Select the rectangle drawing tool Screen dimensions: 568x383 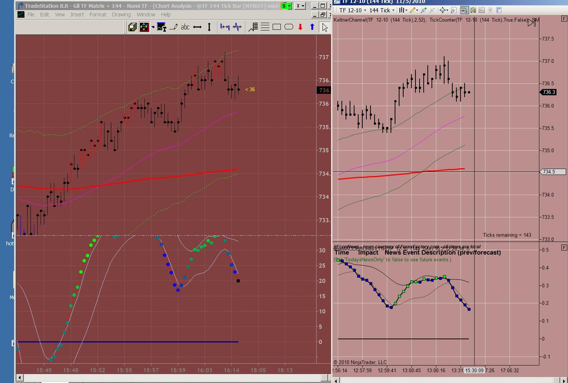(x=277, y=27)
